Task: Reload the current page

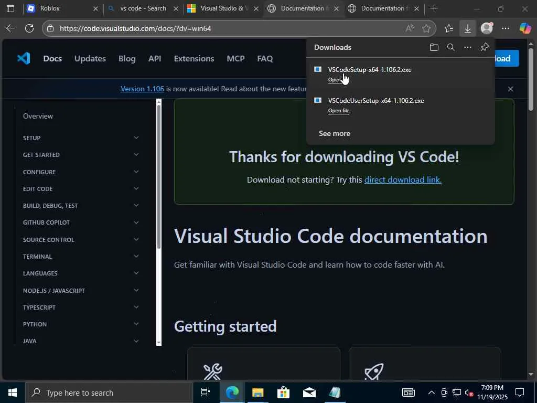Action: click(29, 28)
